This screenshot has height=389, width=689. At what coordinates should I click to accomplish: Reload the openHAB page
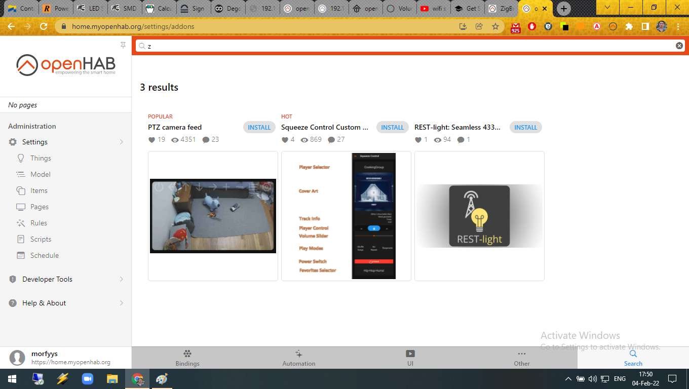click(44, 26)
